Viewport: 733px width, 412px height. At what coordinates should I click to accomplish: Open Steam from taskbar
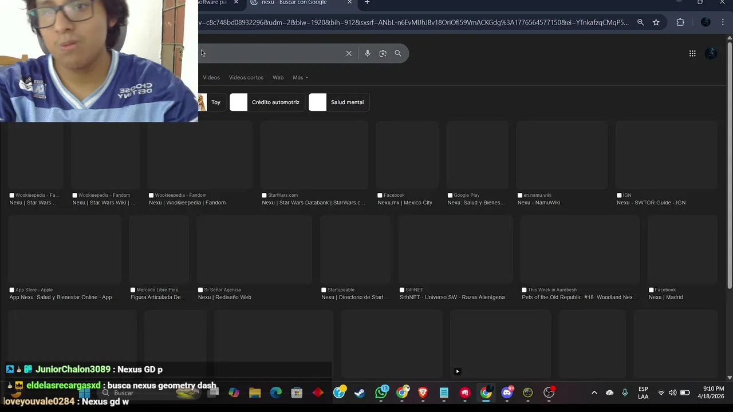click(360, 393)
